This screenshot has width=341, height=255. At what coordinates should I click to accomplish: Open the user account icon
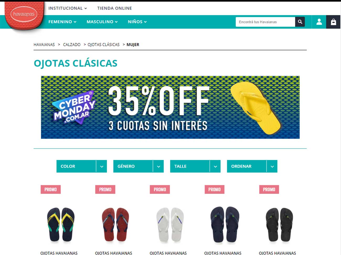click(319, 22)
